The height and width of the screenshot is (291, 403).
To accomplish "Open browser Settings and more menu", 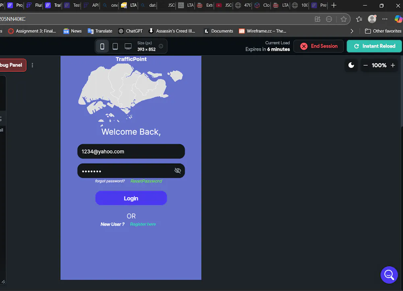I will point(385,19).
